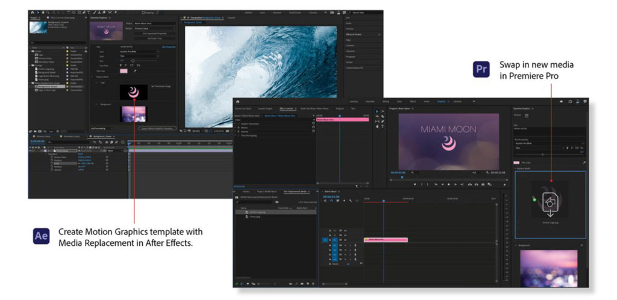Click the Replace Media drop zone in Premiere
Screen dimensions: 617x300
[x=550, y=204]
